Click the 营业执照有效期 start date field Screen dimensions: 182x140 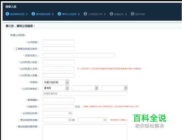58,120
